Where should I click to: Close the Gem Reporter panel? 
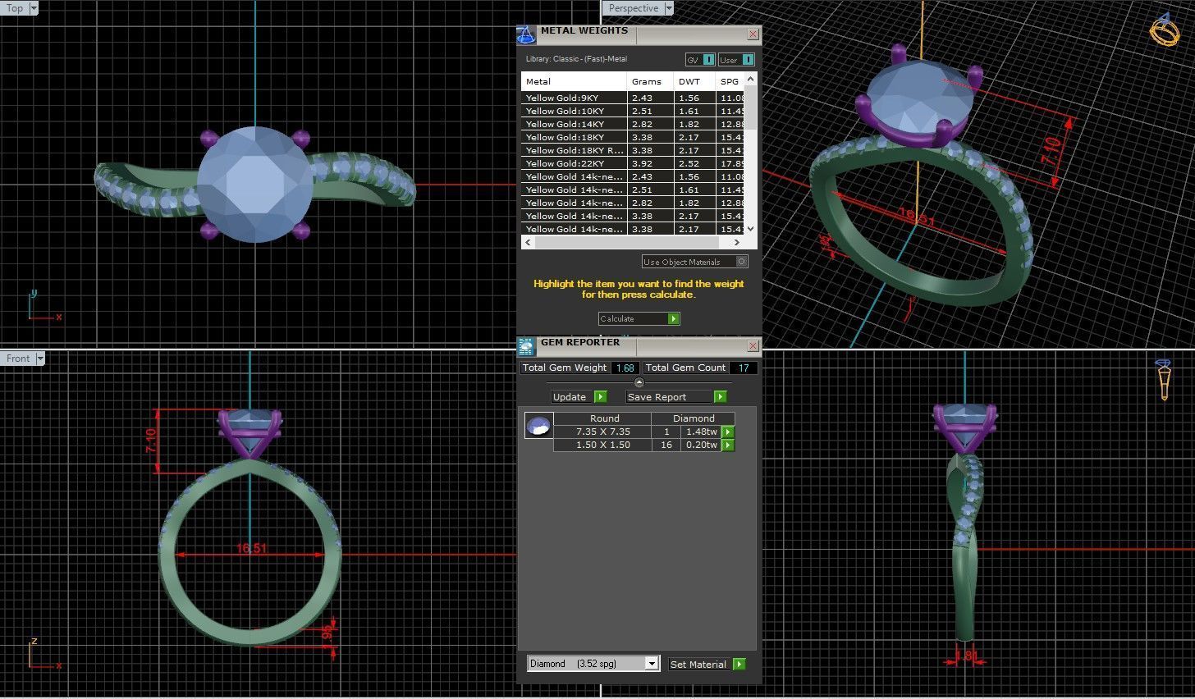tap(753, 346)
